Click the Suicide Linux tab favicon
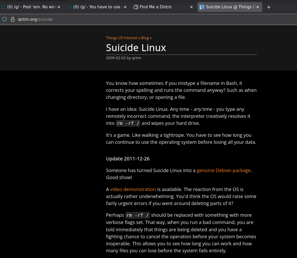The width and height of the screenshot is (297, 258). click(202, 7)
